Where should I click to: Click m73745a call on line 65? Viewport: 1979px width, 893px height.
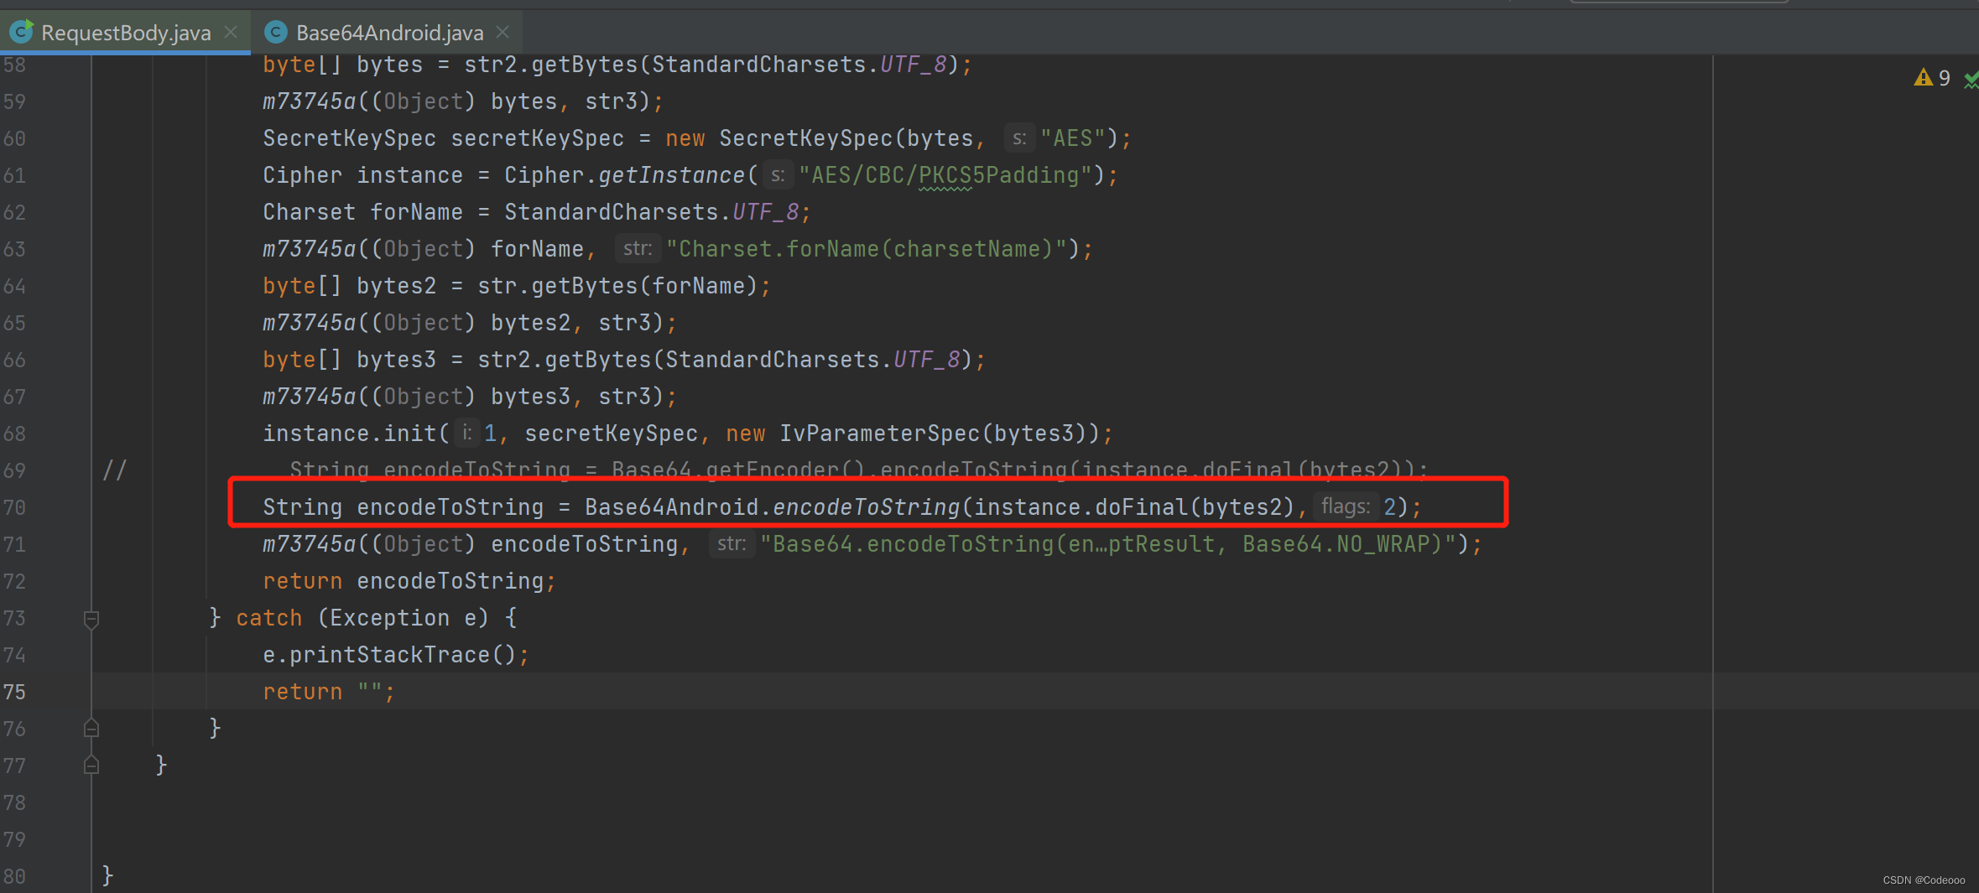[310, 323]
